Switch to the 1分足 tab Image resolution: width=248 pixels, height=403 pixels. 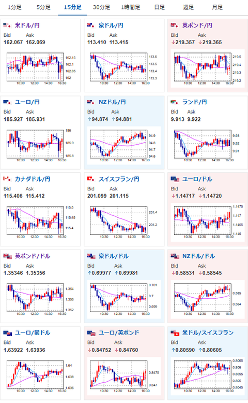(x=14, y=7)
